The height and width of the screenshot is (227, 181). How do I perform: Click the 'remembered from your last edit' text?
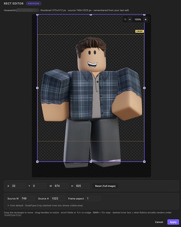(111, 10)
